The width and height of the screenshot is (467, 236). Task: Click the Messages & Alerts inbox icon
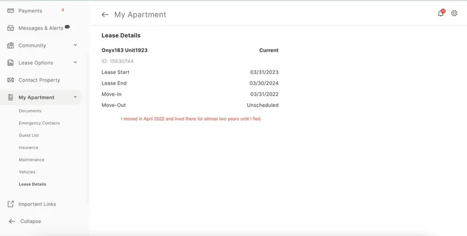[x=11, y=28]
